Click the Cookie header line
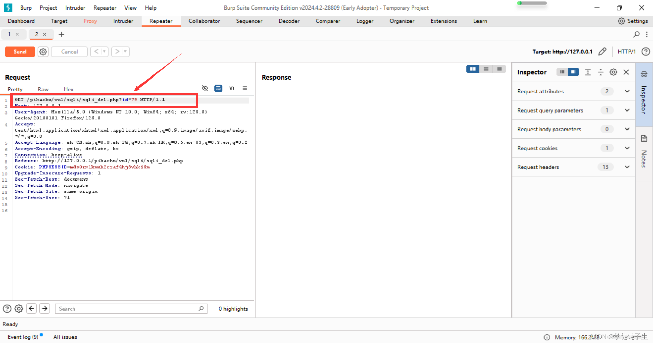Image resolution: width=653 pixels, height=343 pixels. [x=82, y=167]
